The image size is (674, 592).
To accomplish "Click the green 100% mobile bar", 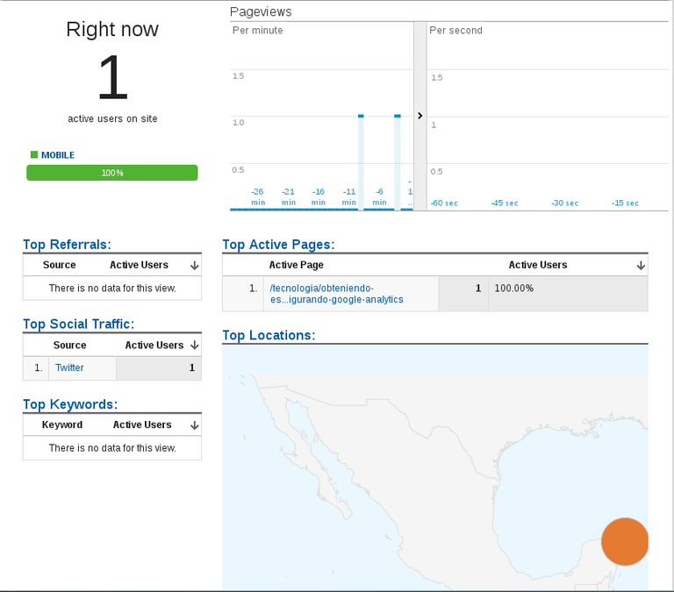I will pos(112,173).
